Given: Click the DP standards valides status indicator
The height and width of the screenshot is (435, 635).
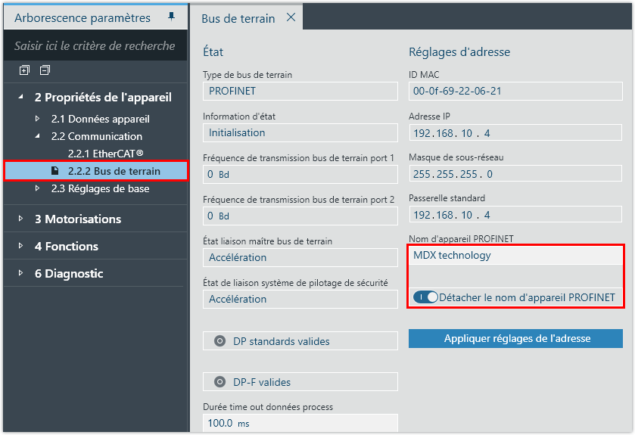Looking at the screenshot, I should 220,341.
